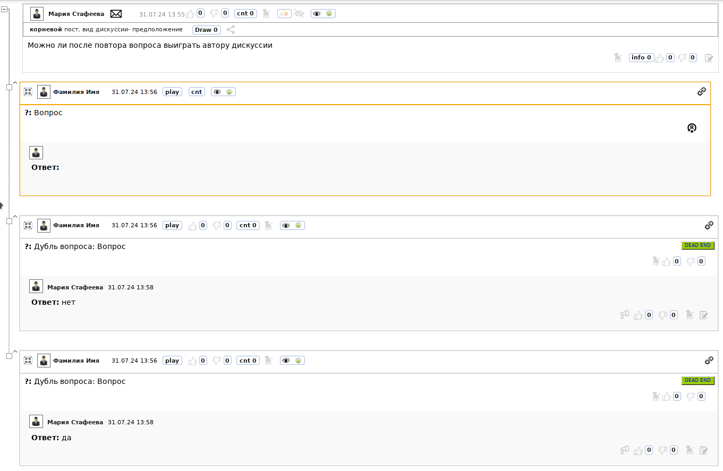Screen dimensions: 723x471
Task: Click root post text about повтора вопроса
Action: tap(150, 46)
